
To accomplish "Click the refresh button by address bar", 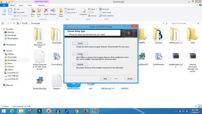I will tap(167, 23).
